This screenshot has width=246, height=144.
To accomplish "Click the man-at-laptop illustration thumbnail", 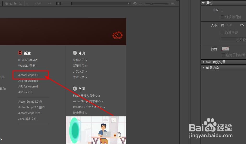I will pos(96,130).
